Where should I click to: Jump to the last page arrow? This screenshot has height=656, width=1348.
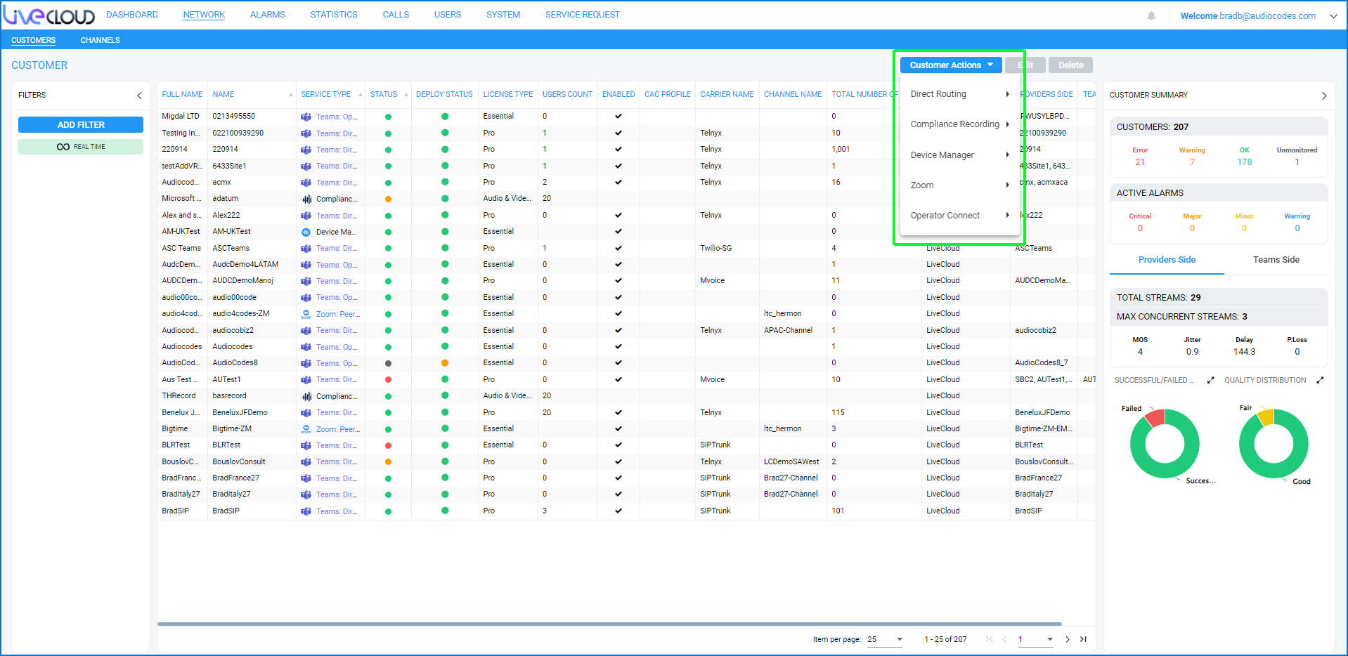tap(1083, 640)
